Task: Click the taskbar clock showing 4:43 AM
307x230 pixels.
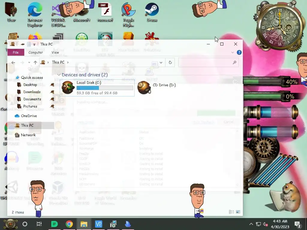Action: pyautogui.click(x=280, y=224)
